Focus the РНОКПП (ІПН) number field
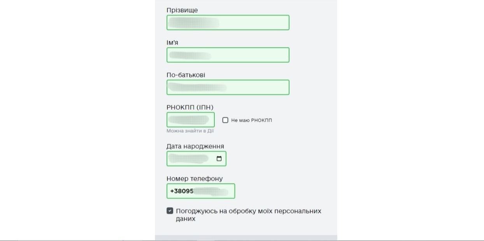This screenshot has width=484, height=241. tap(191, 120)
